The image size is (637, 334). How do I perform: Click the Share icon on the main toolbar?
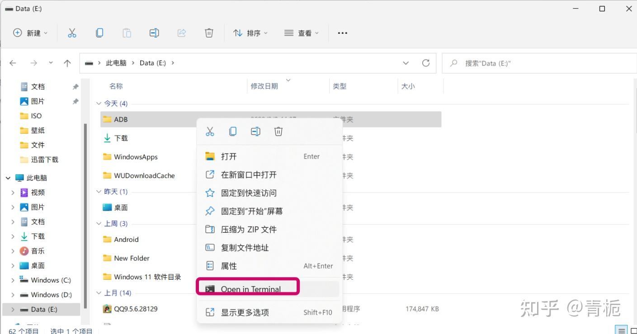[181, 33]
